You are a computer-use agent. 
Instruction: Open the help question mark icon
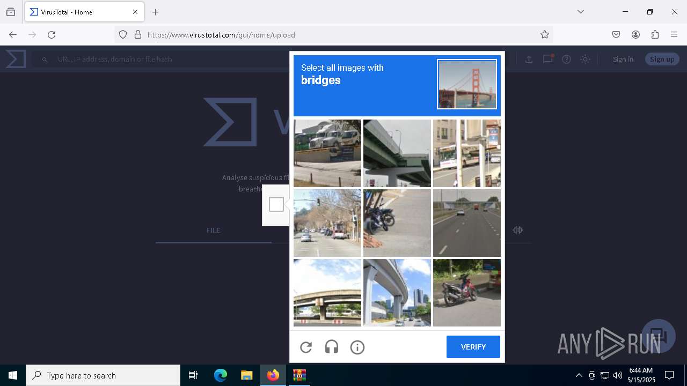click(x=566, y=59)
